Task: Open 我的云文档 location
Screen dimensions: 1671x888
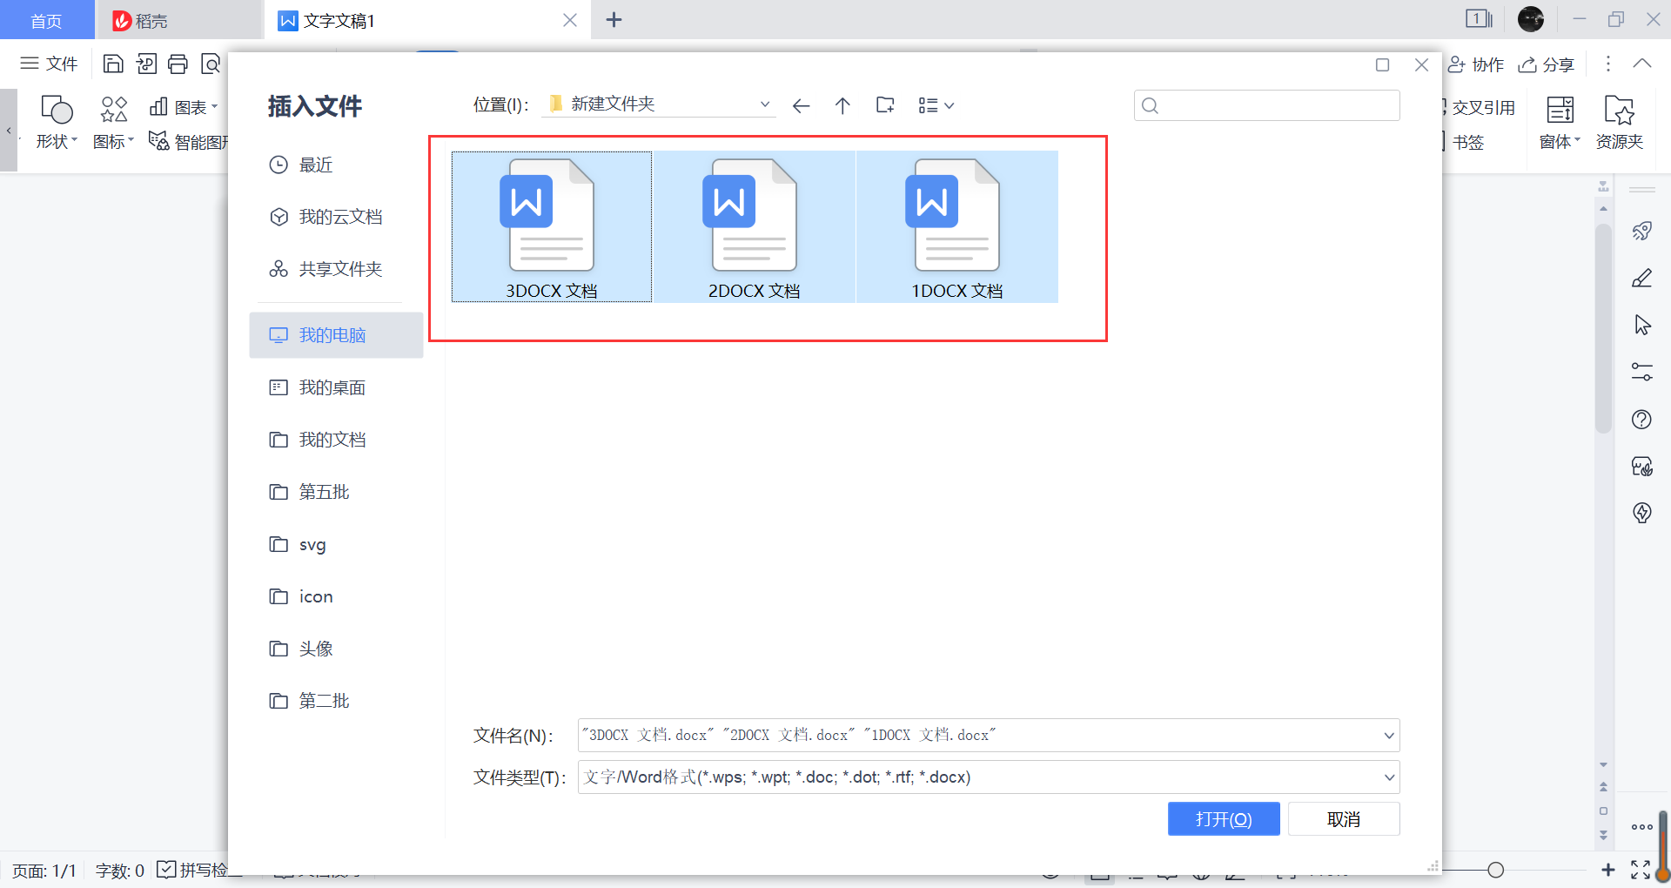Action: coord(336,217)
